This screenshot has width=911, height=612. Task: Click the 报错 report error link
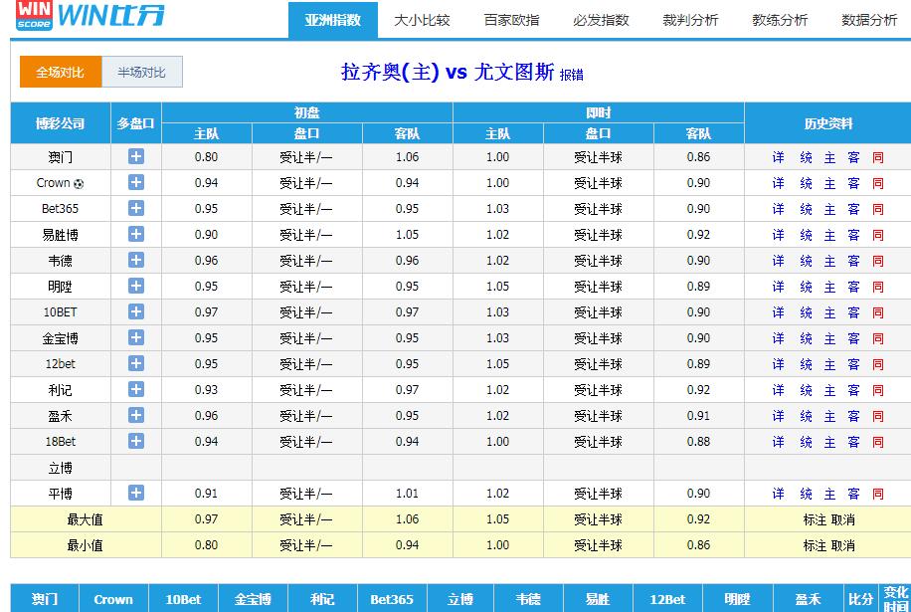coord(572,75)
